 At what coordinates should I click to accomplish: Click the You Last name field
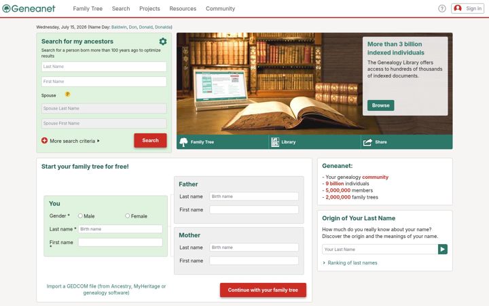[x=120, y=229]
